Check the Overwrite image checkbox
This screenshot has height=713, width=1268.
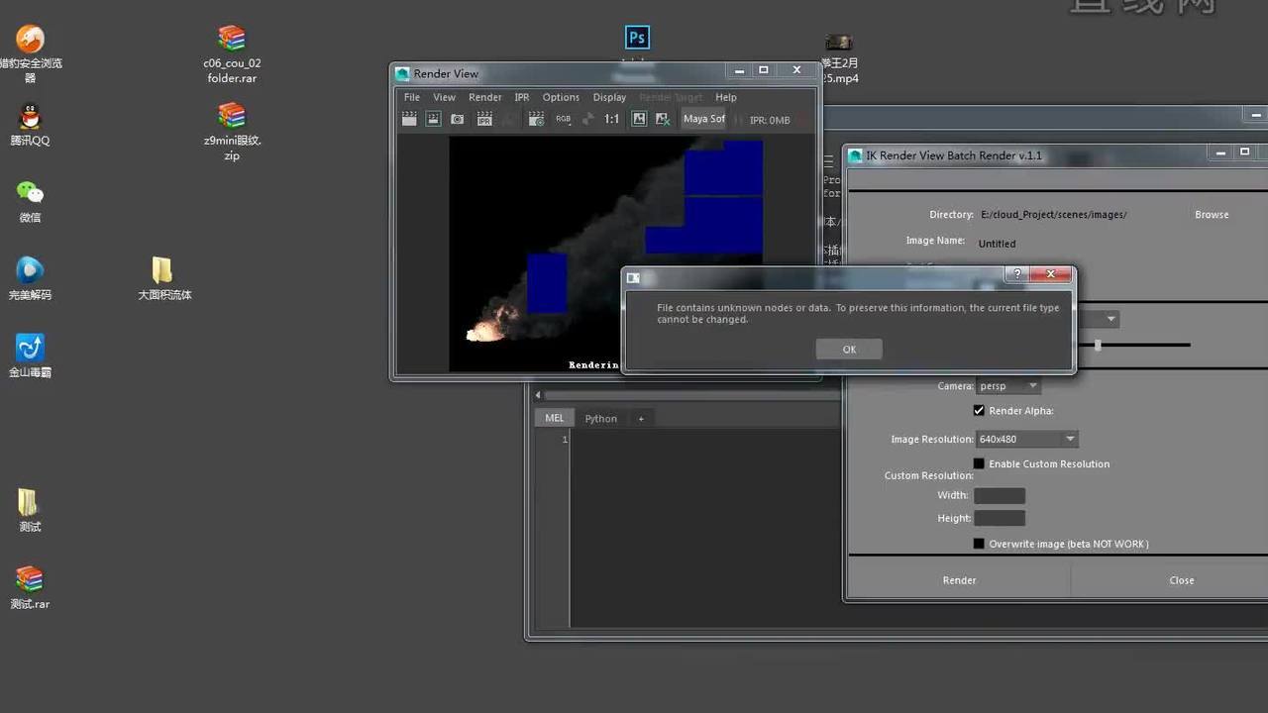click(979, 544)
